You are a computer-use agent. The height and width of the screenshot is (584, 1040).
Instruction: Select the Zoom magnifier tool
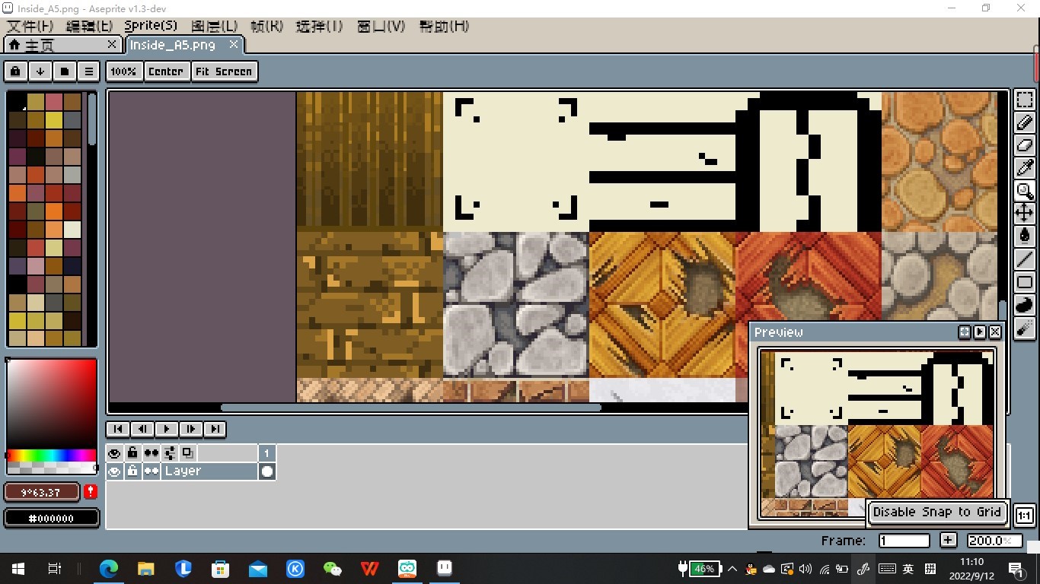pos(1025,191)
